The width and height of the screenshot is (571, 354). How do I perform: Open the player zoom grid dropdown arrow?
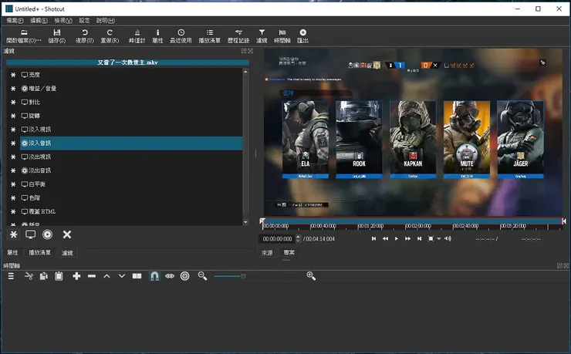pos(438,239)
